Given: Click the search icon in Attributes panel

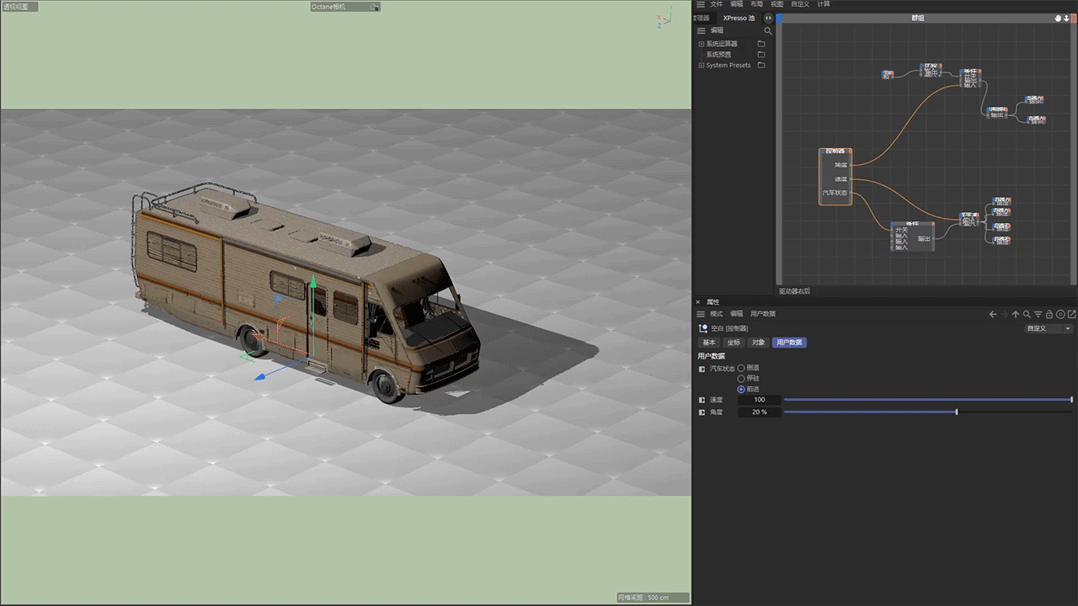Looking at the screenshot, I should (x=1027, y=314).
